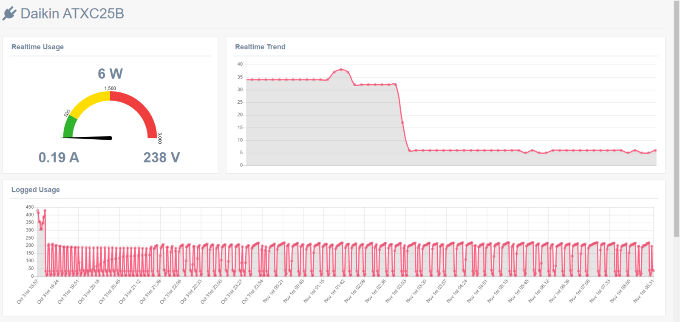The image size is (680, 322).
Task: Click the 250 label on the Logged Usage axis
Action: pos(30,238)
